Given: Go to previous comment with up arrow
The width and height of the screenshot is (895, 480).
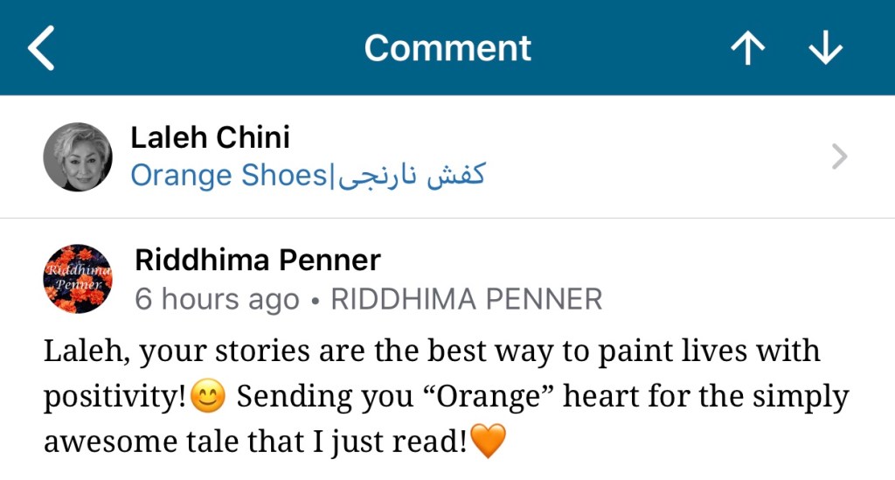Looking at the screenshot, I should (x=747, y=49).
